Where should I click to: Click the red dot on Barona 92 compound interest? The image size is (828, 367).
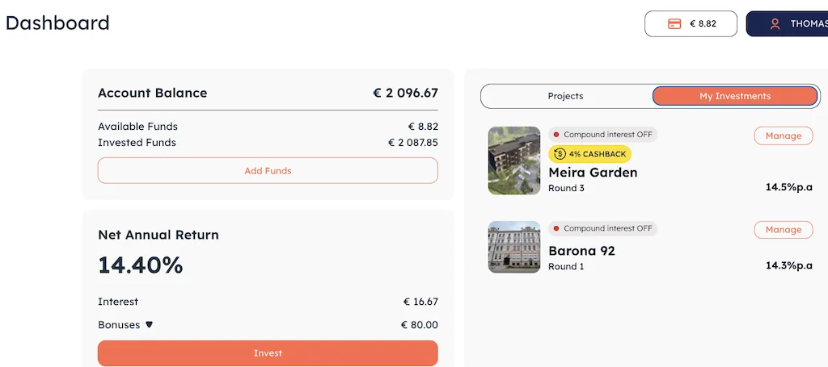(x=556, y=229)
